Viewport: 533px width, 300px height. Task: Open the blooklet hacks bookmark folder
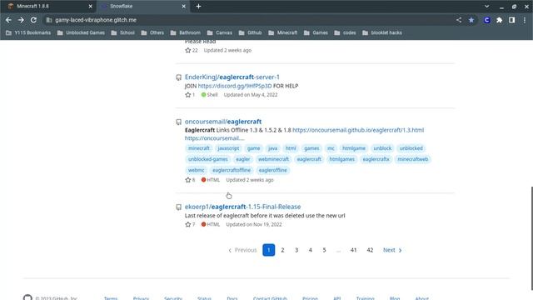pyautogui.click(x=382, y=32)
